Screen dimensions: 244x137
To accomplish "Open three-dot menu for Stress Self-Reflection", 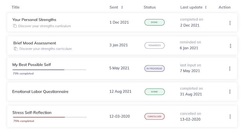I will tap(230, 117).
